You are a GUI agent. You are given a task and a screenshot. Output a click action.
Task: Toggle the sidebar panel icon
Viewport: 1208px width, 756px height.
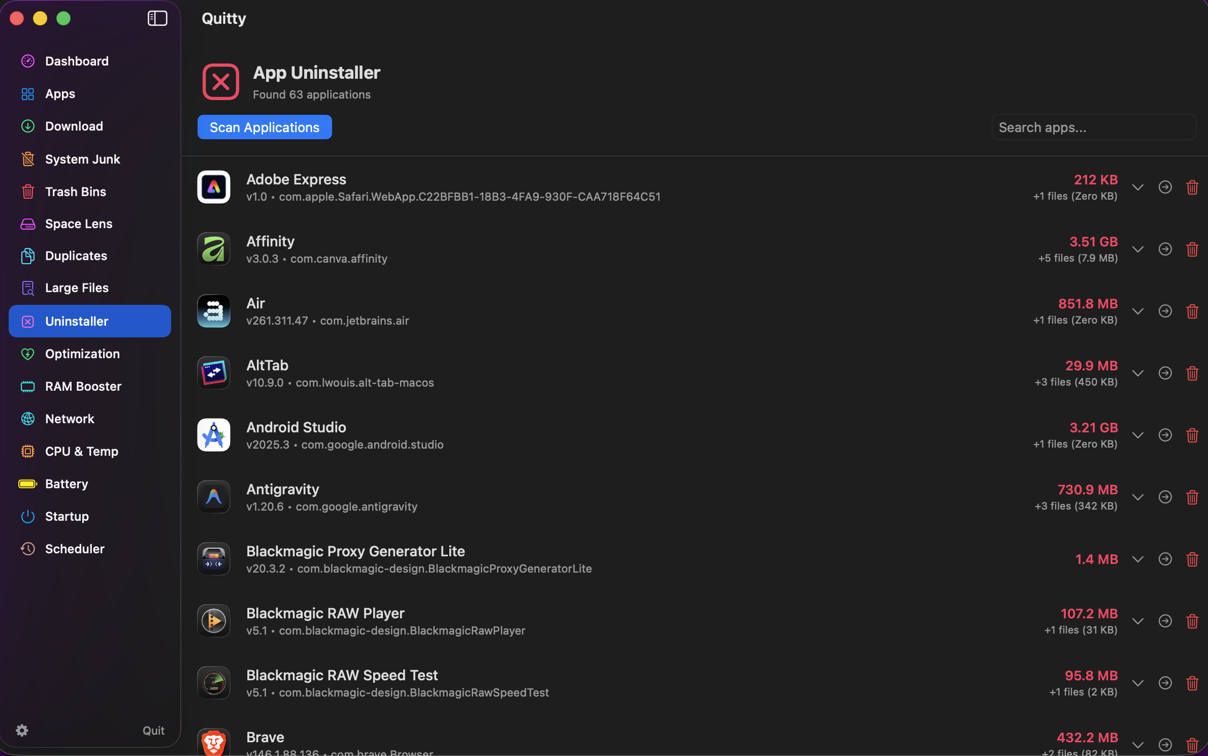(157, 18)
